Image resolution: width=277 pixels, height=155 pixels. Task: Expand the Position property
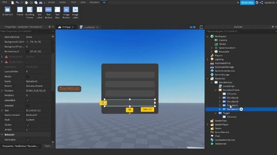click(2, 91)
